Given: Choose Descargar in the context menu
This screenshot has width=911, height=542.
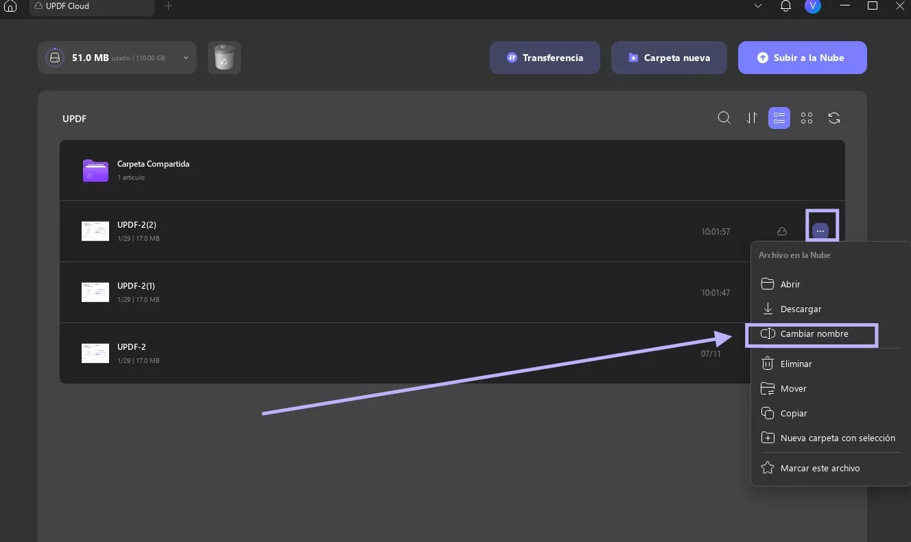Looking at the screenshot, I should [830, 309].
